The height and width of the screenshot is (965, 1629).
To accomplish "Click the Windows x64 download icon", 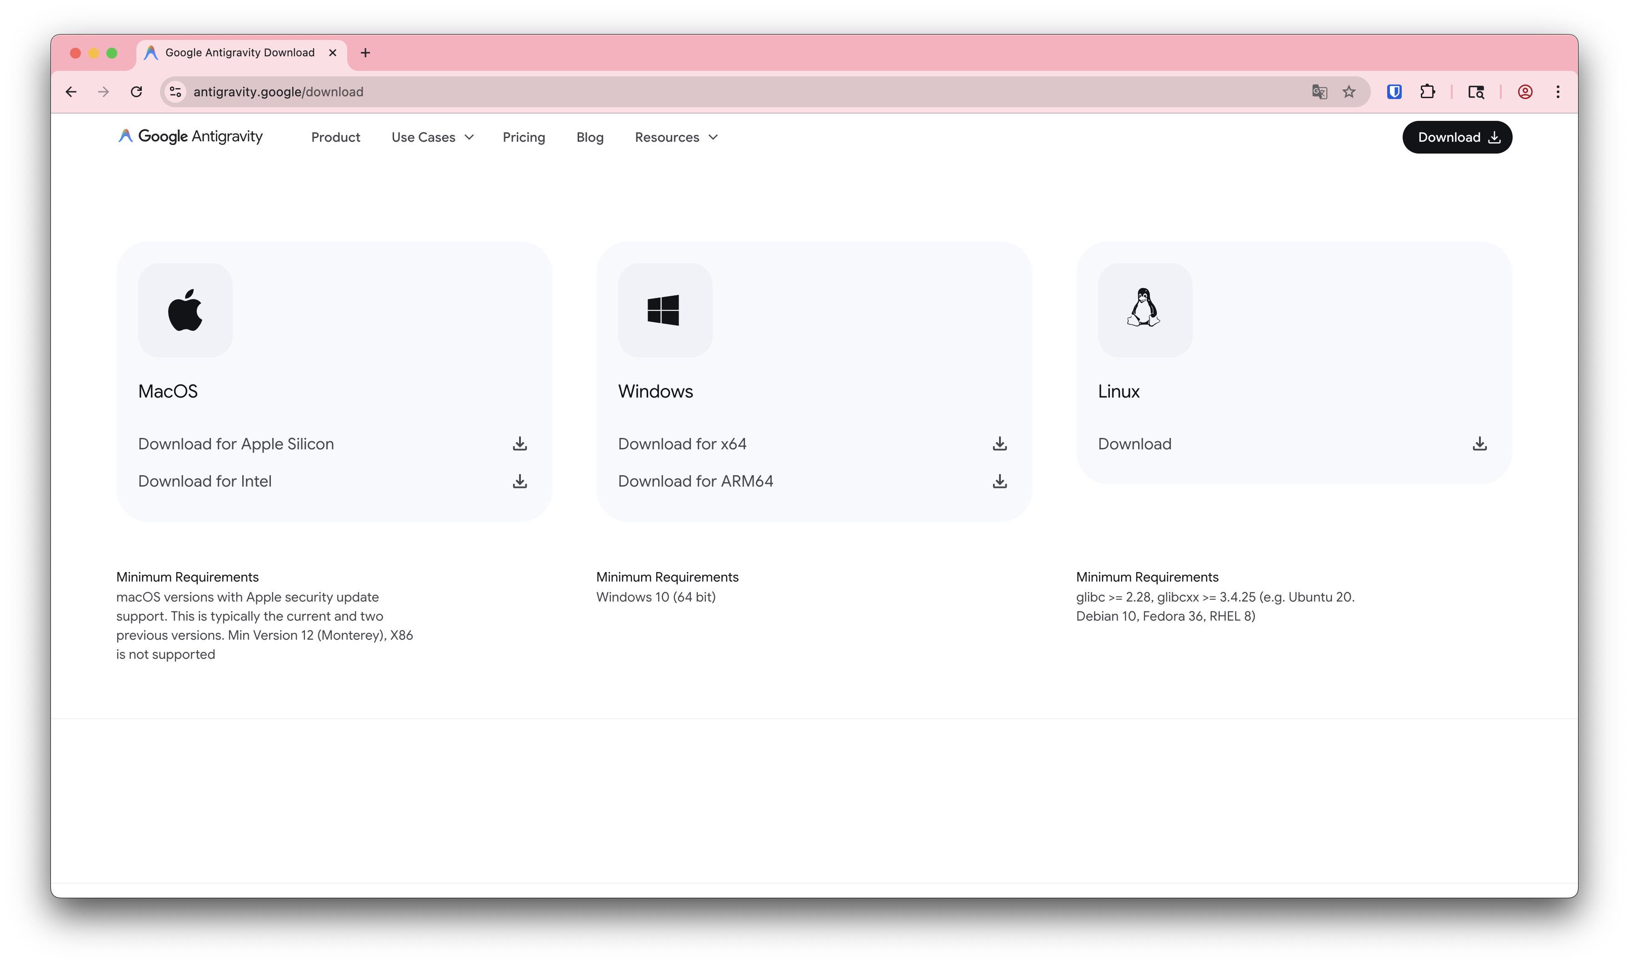I will [999, 443].
